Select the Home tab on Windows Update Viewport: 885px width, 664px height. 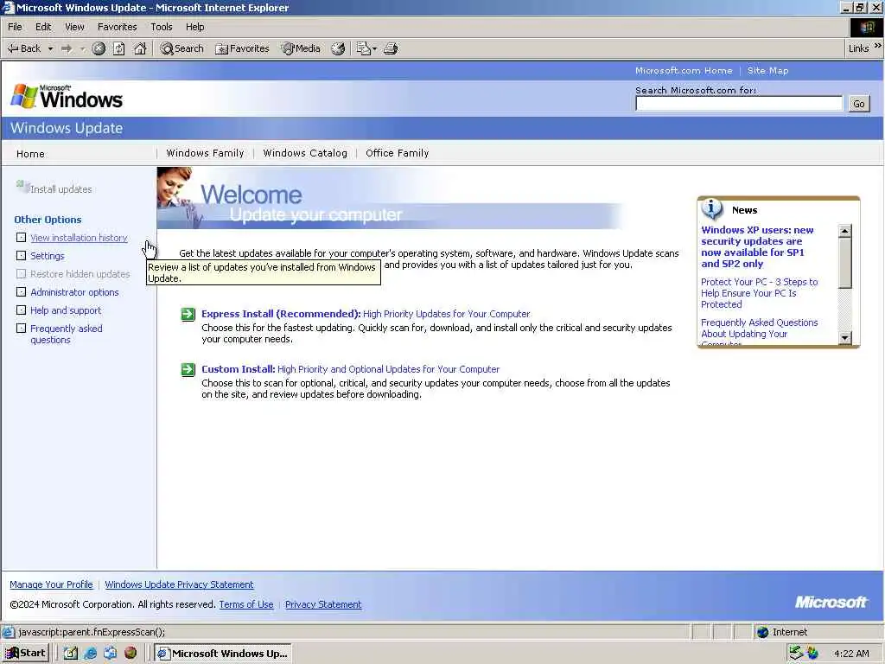tap(30, 154)
